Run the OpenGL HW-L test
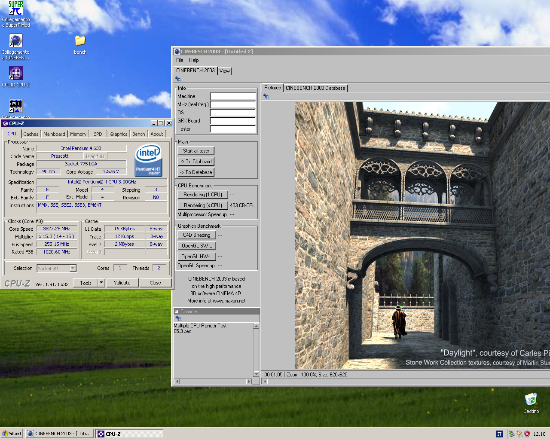Image resolution: width=550 pixels, height=440 pixels. [x=197, y=257]
